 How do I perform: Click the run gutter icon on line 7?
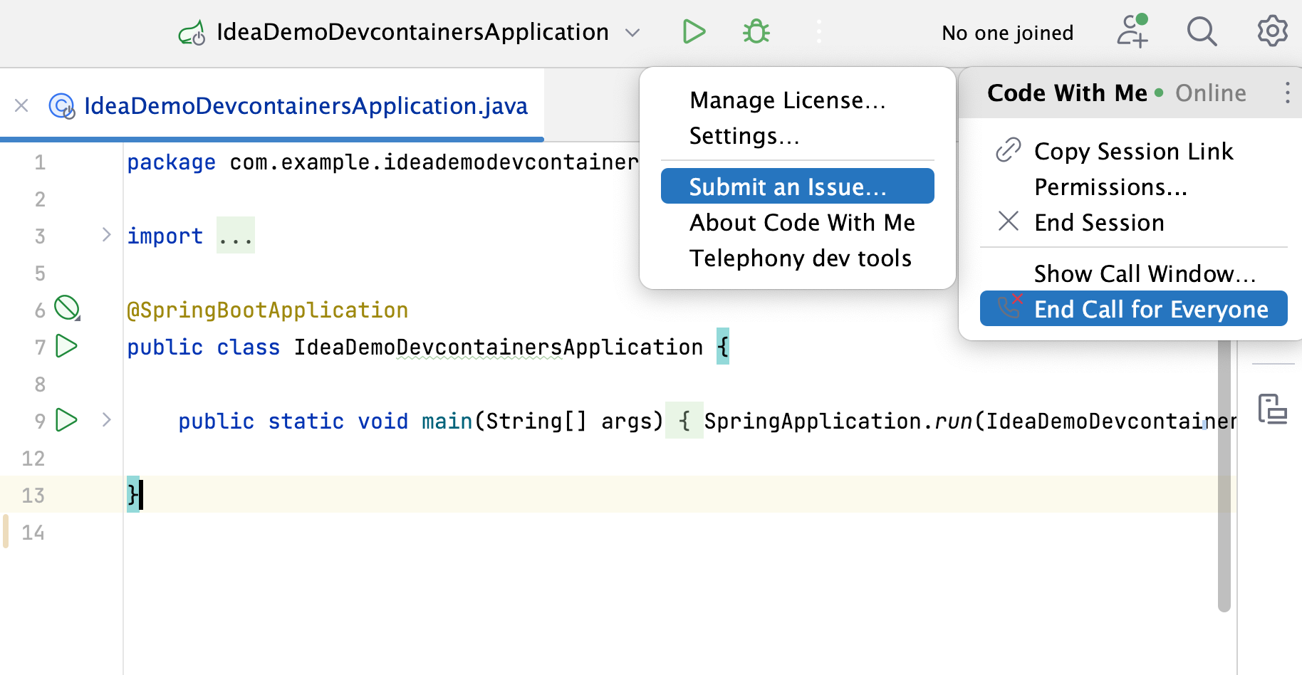pos(66,347)
